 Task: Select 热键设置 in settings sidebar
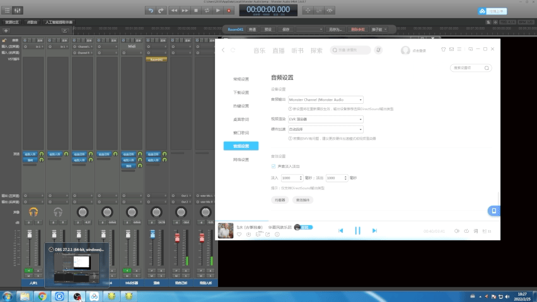click(241, 106)
